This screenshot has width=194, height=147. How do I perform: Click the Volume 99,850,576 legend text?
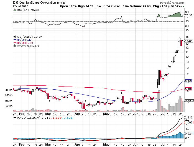(28, 46)
